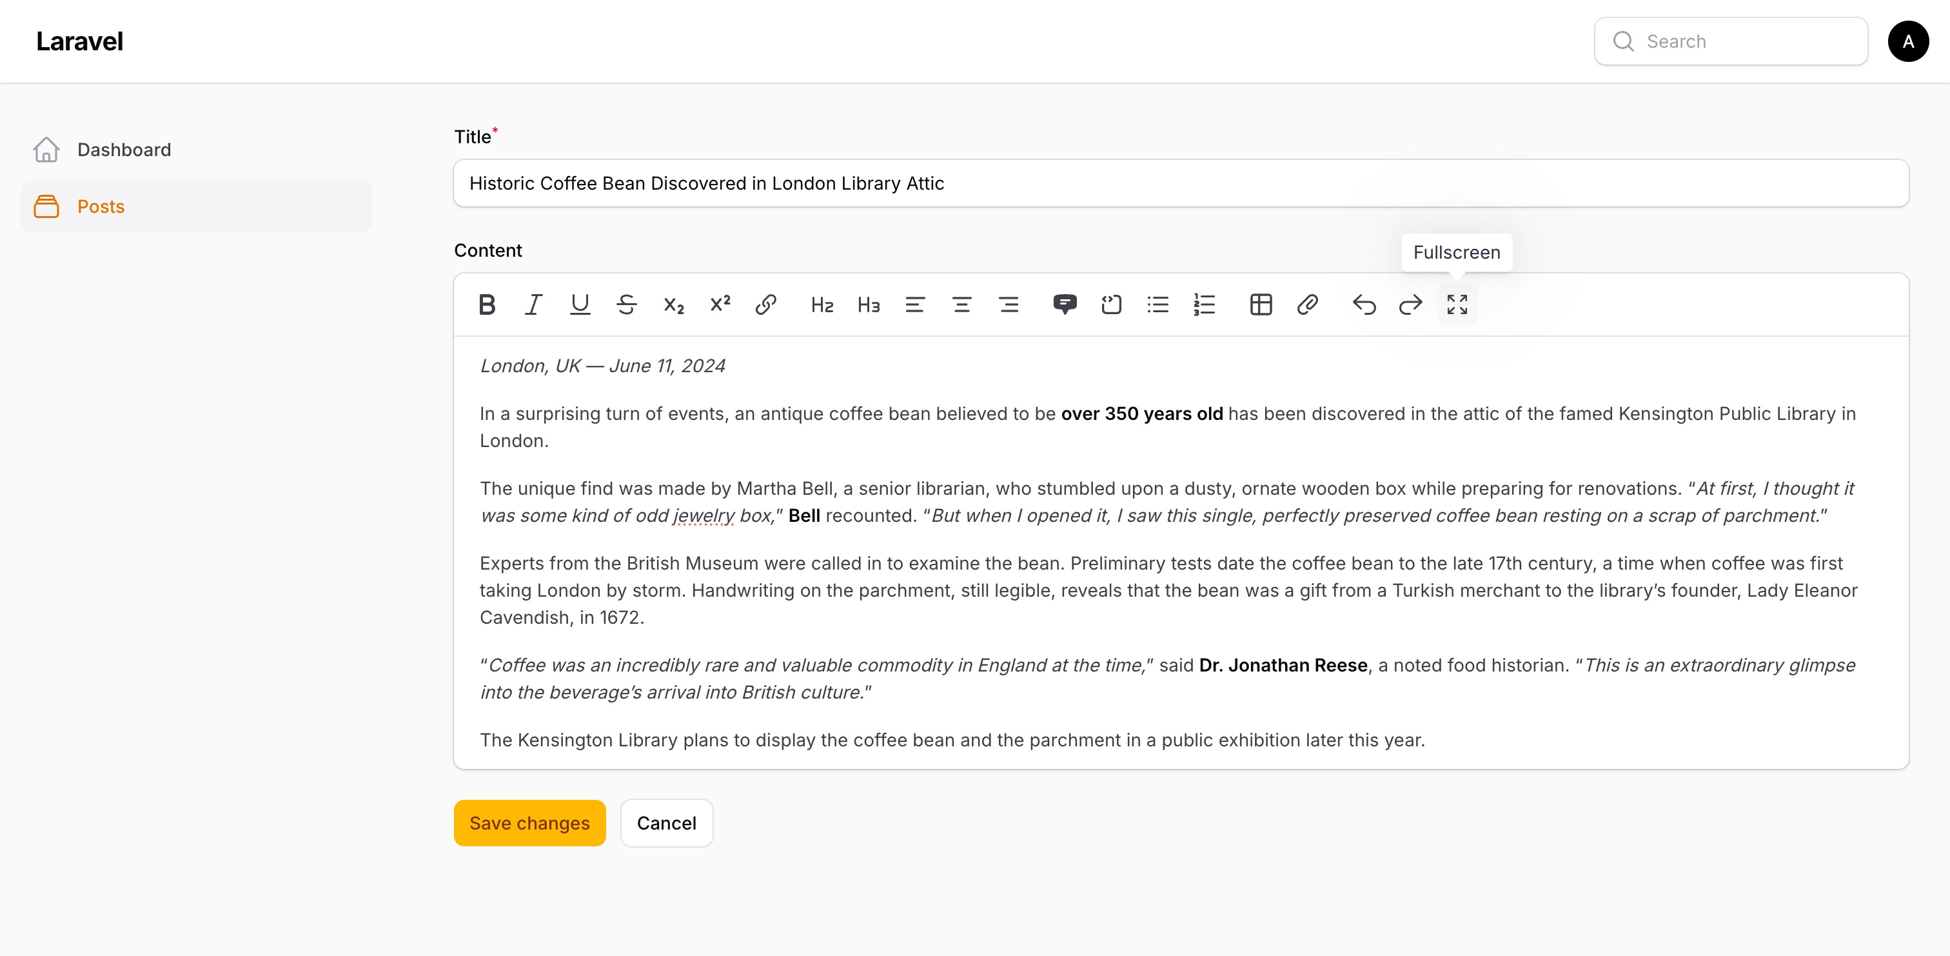
Task: Toggle subscript formatting
Action: coord(673,304)
